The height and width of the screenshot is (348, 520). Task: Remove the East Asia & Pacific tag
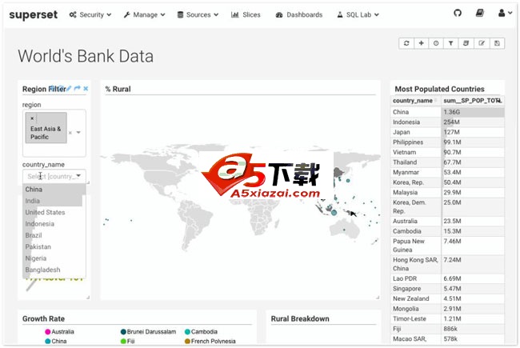pyautogui.click(x=32, y=118)
